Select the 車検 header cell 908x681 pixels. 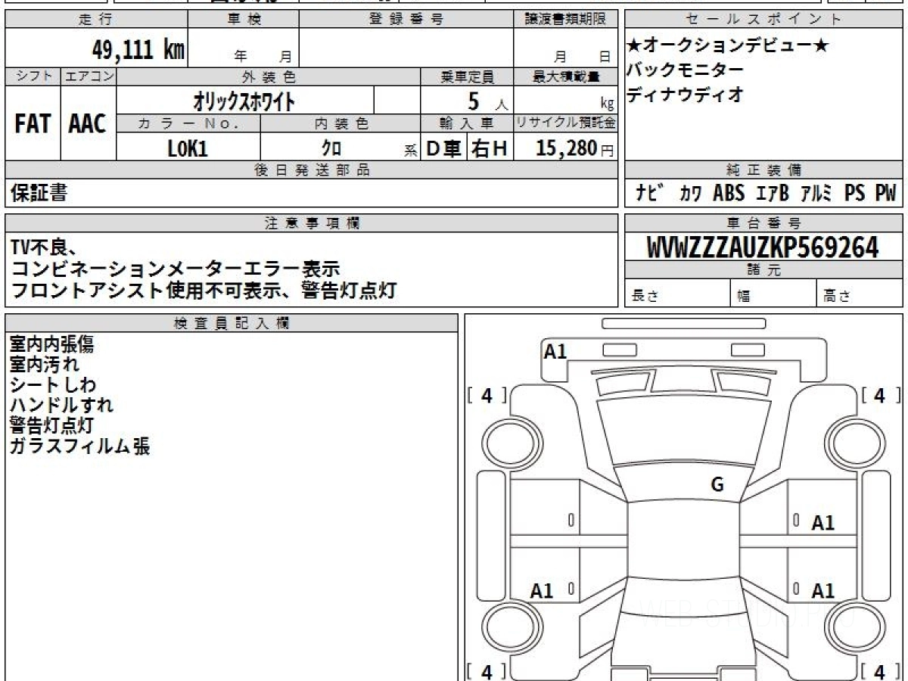pyautogui.click(x=244, y=20)
